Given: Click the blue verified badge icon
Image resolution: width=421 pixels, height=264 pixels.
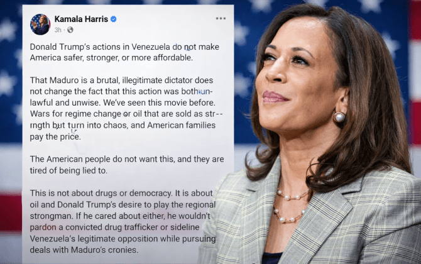Looking at the screenshot, I should [114, 19].
